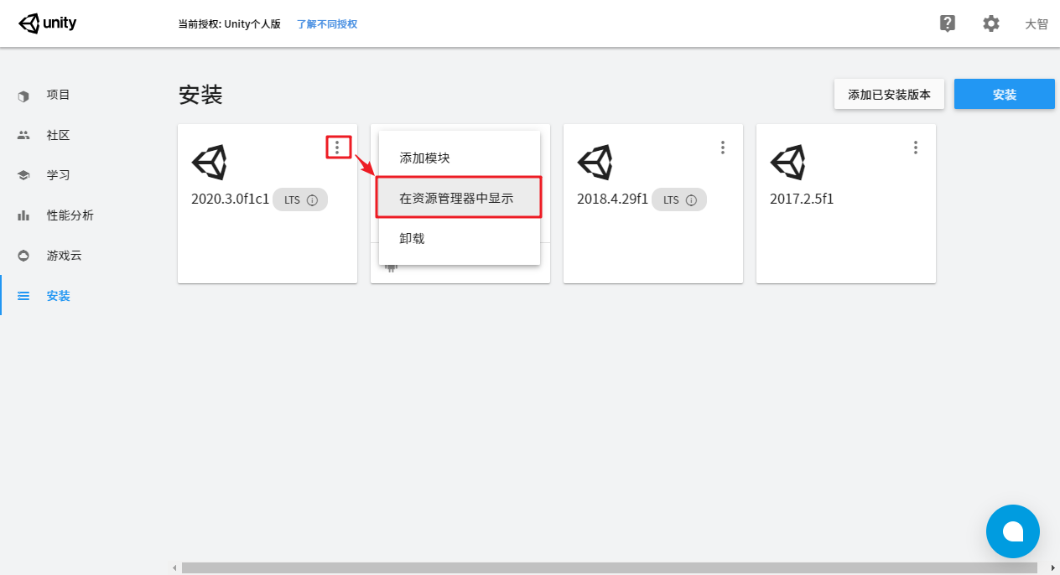This screenshot has height=575, width=1060.
Task: Click the 安装 page heading
Action: click(x=200, y=95)
